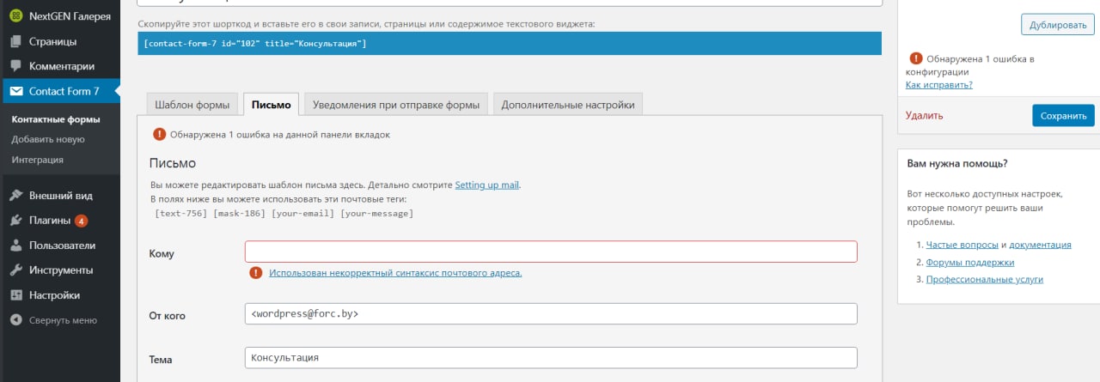The height and width of the screenshot is (382, 1100).
Task: Click the Письмо section heading
Action: pos(173,163)
